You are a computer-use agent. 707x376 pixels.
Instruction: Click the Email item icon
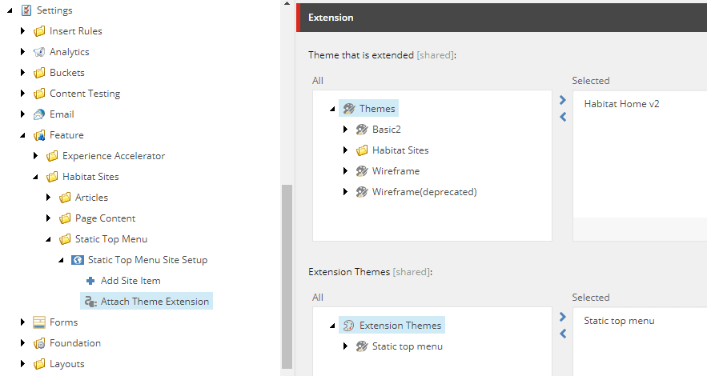tap(39, 114)
